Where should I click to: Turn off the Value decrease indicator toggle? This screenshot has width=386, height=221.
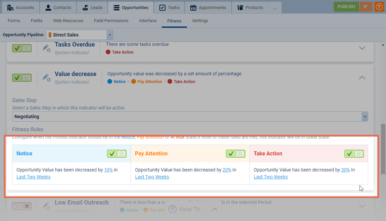(x=22, y=78)
